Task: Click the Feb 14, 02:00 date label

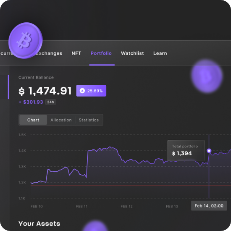Action: point(209,206)
